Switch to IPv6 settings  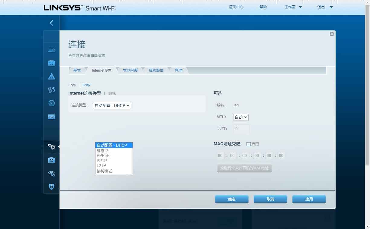point(86,85)
